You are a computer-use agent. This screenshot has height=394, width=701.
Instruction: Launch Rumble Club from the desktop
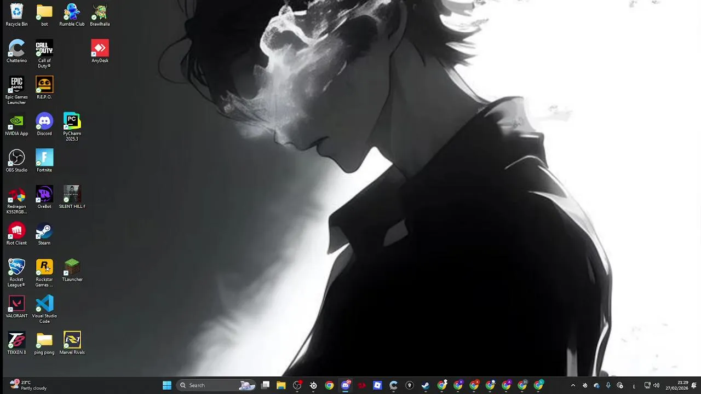coord(72,15)
